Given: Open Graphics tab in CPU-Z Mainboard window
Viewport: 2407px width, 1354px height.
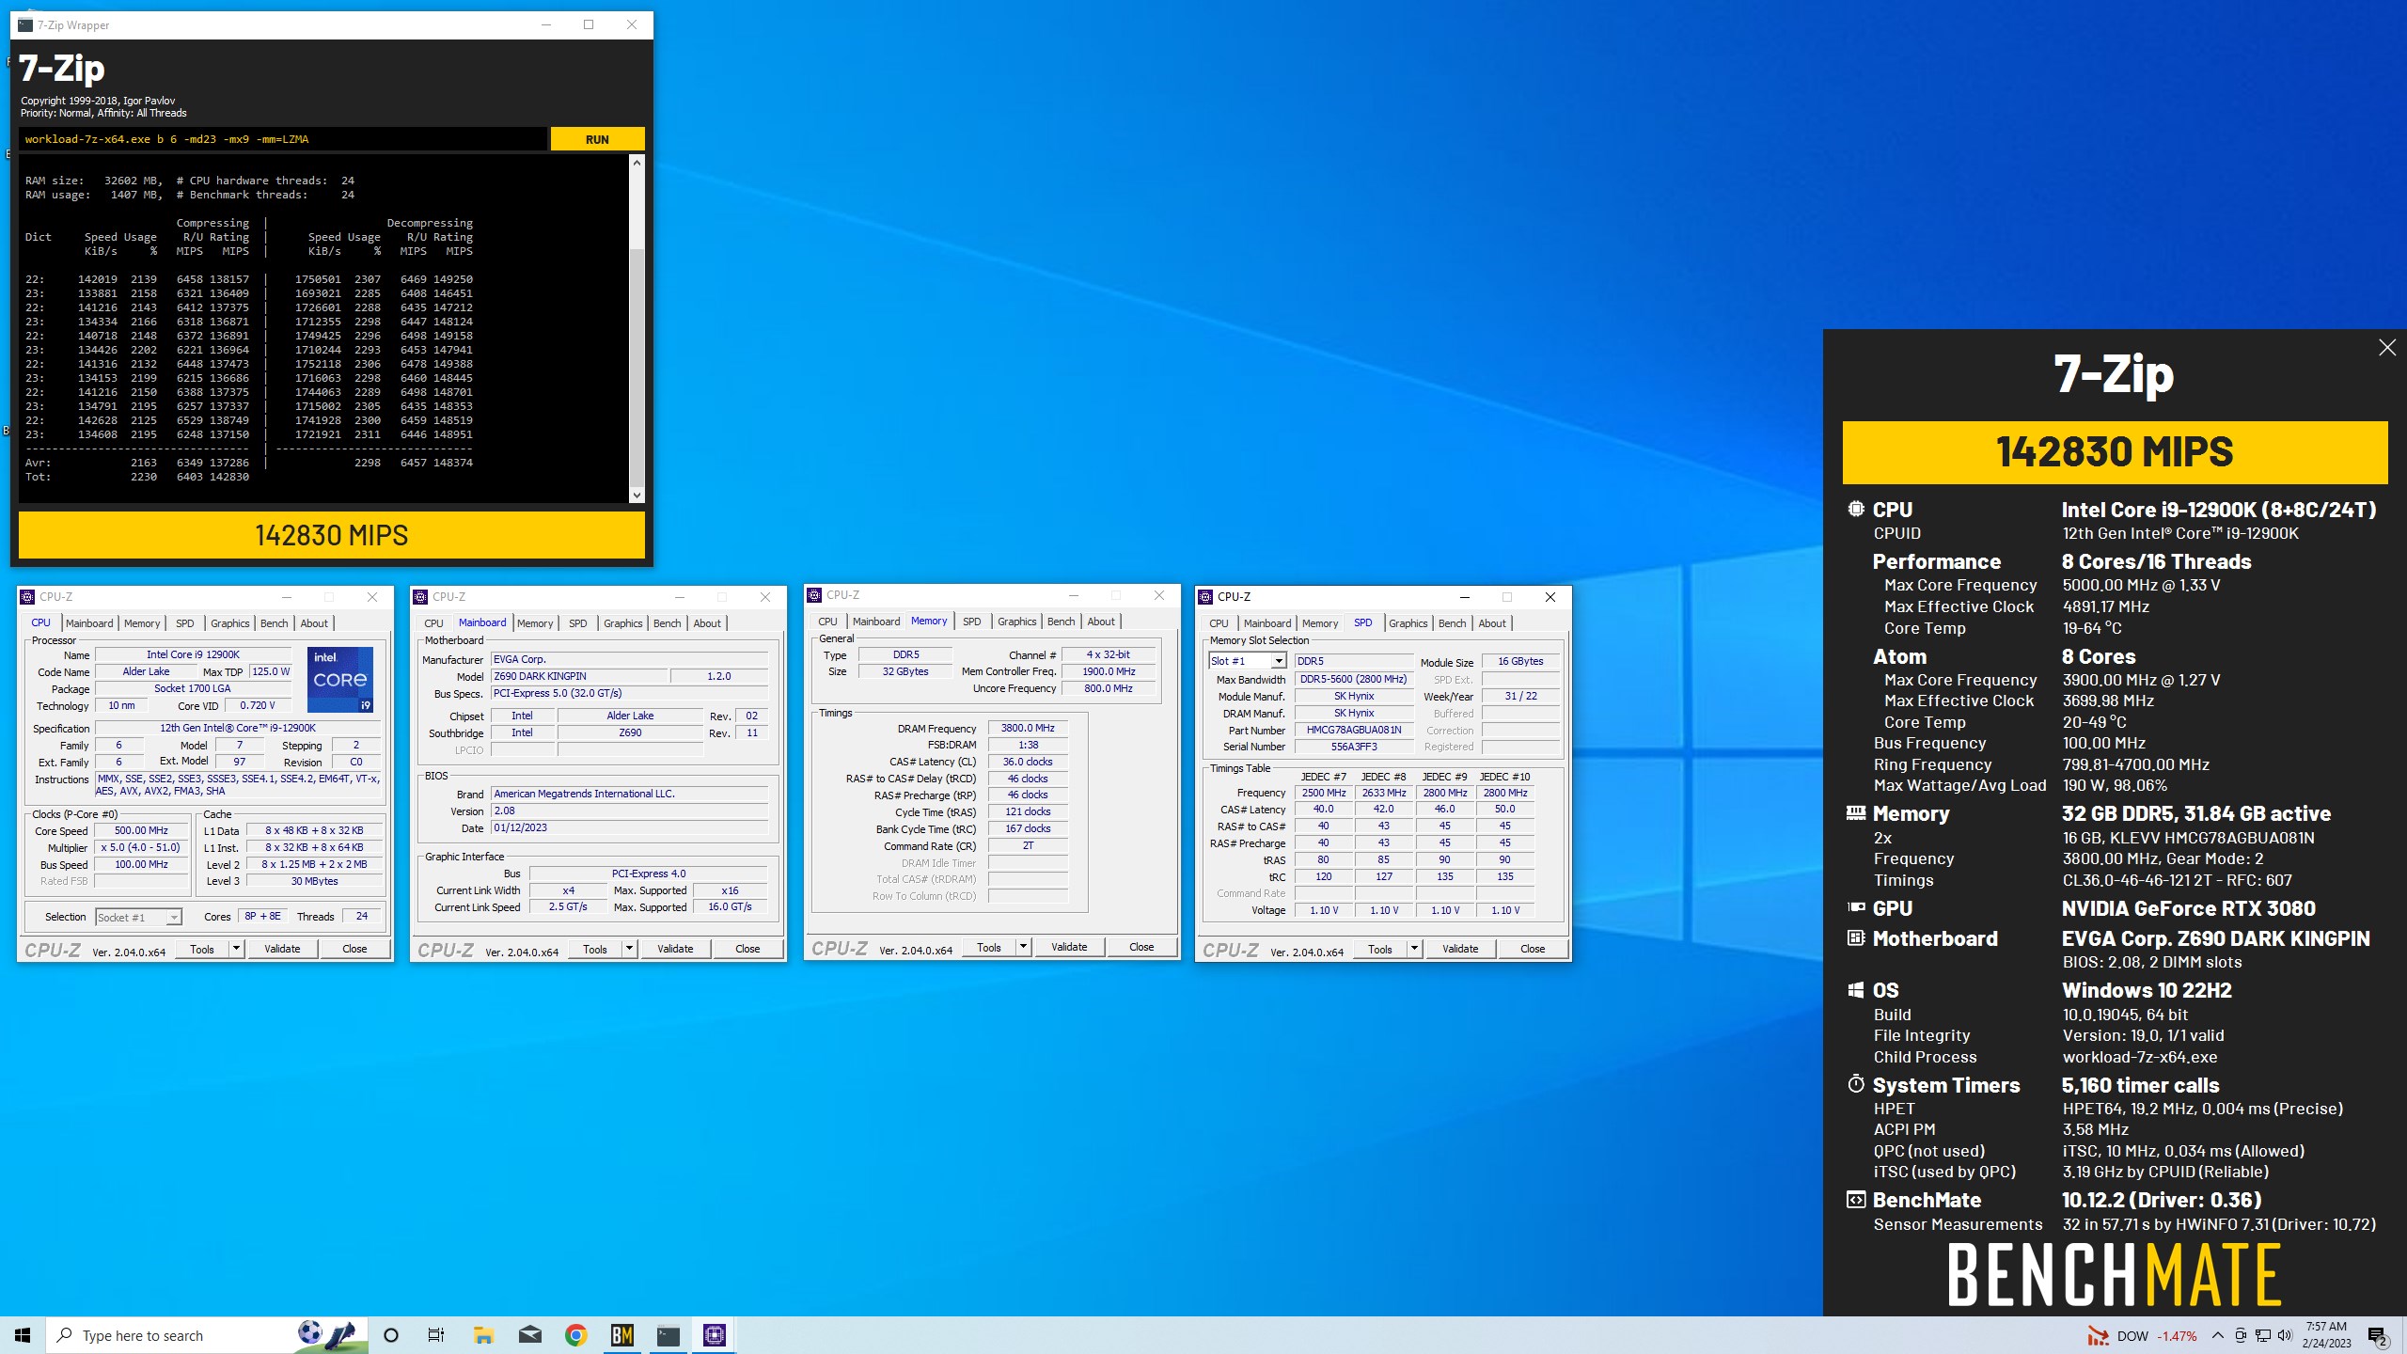Looking at the screenshot, I should (622, 623).
